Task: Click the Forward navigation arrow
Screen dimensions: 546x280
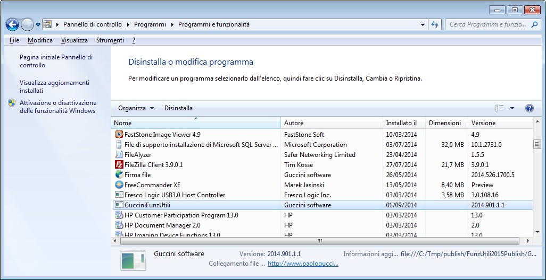Action: tap(27, 24)
